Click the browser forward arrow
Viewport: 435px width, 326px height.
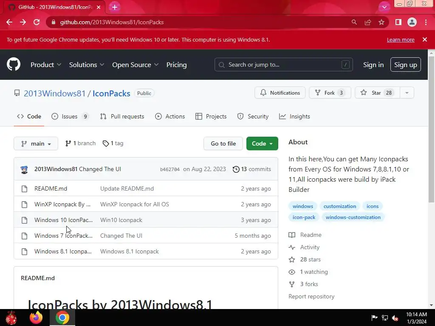pyautogui.click(x=23, y=22)
